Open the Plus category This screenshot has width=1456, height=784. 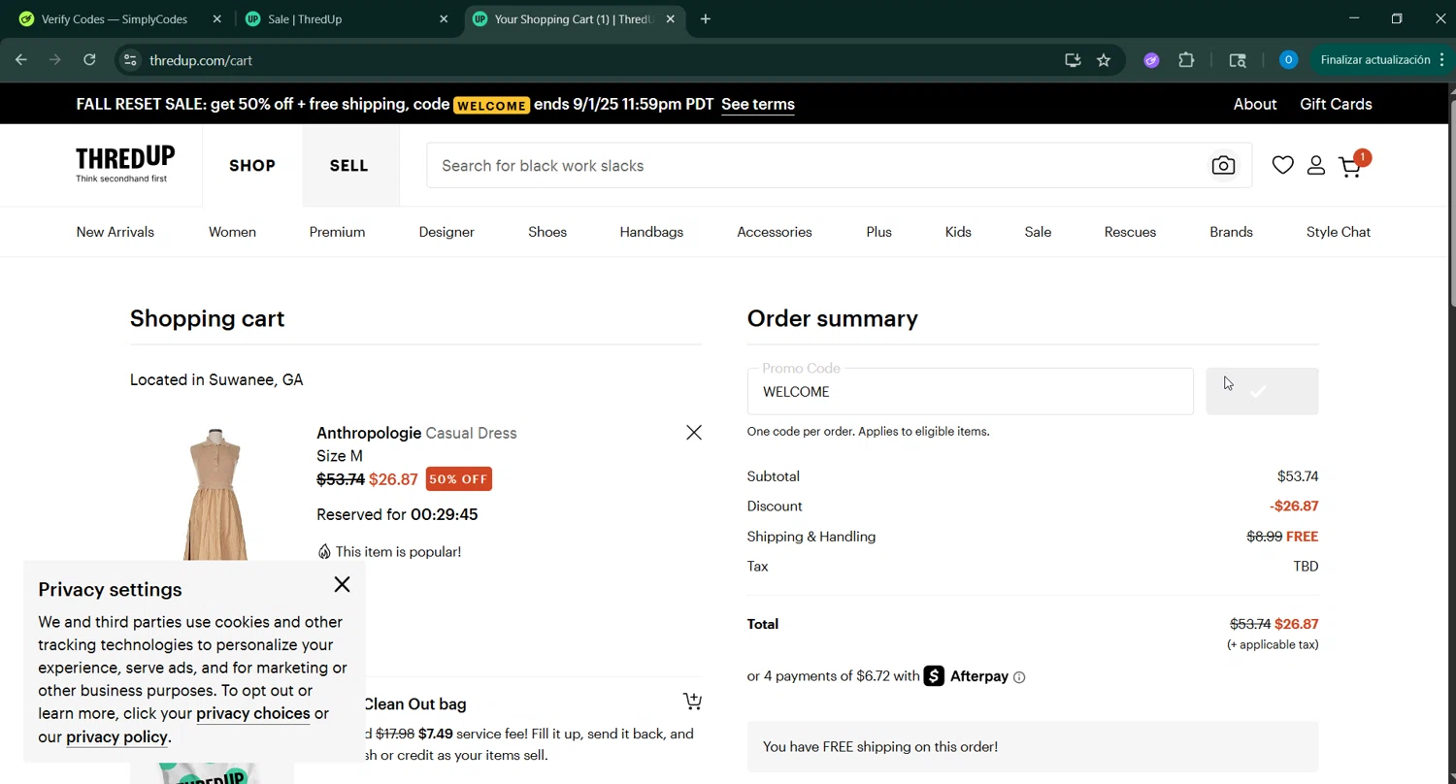[879, 232]
